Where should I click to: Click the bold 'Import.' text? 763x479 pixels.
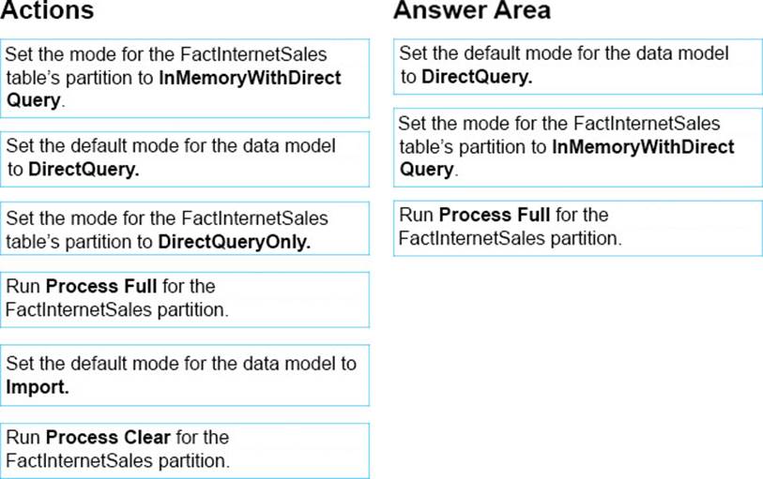coord(38,387)
